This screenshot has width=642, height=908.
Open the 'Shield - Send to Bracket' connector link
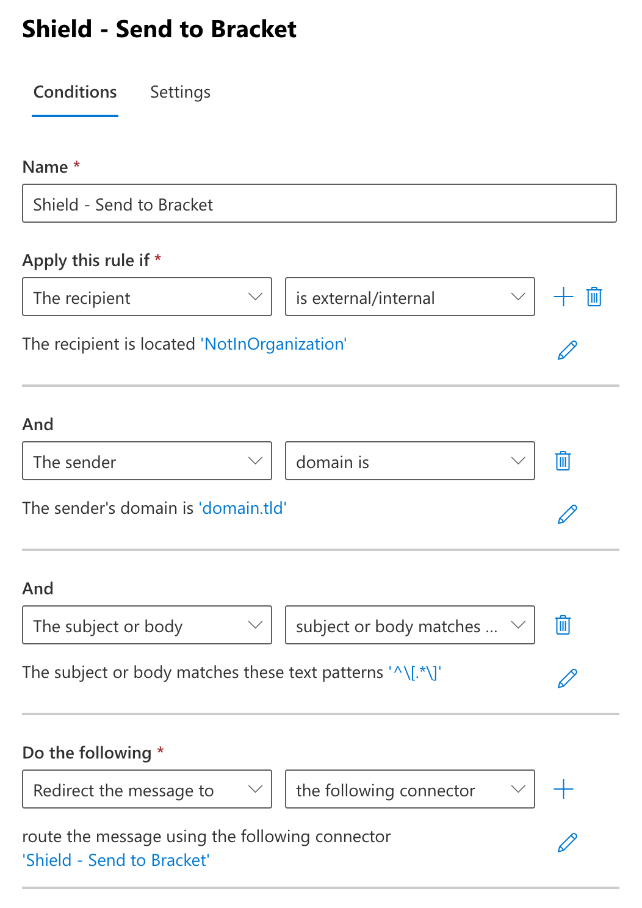(116, 860)
